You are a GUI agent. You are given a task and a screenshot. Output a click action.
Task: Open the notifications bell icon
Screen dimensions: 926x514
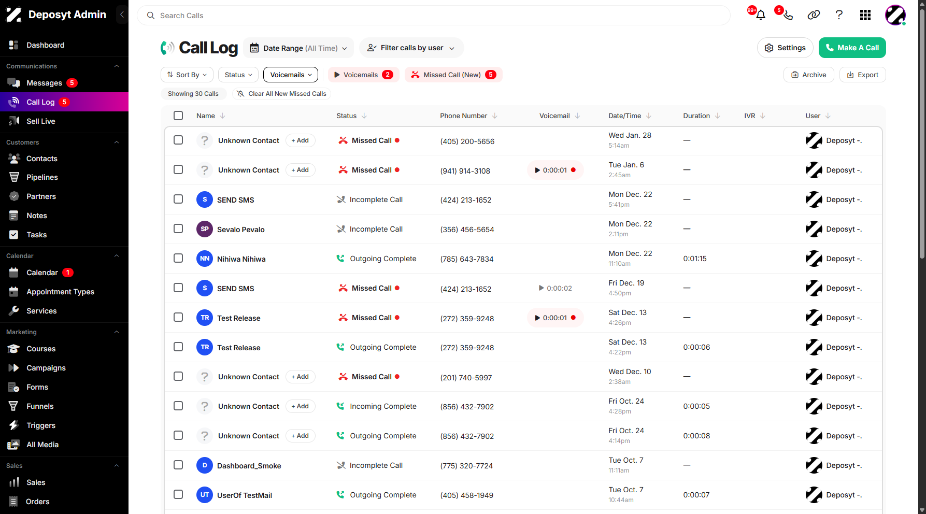pos(760,15)
